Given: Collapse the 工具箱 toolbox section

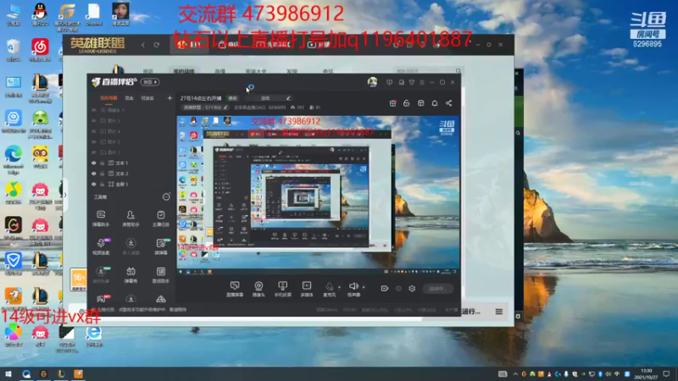Looking at the screenshot, I should (166, 197).
